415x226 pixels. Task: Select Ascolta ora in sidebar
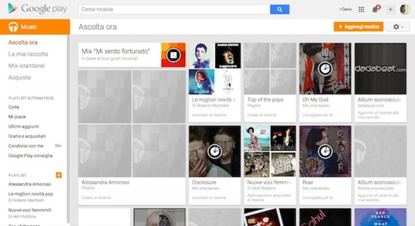click(23, 42)
